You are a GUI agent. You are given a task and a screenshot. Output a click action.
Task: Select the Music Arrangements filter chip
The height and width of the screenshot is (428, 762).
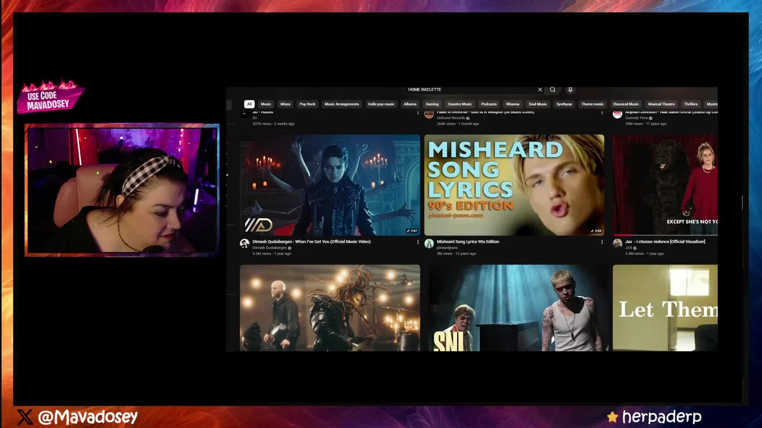[342, 104]
